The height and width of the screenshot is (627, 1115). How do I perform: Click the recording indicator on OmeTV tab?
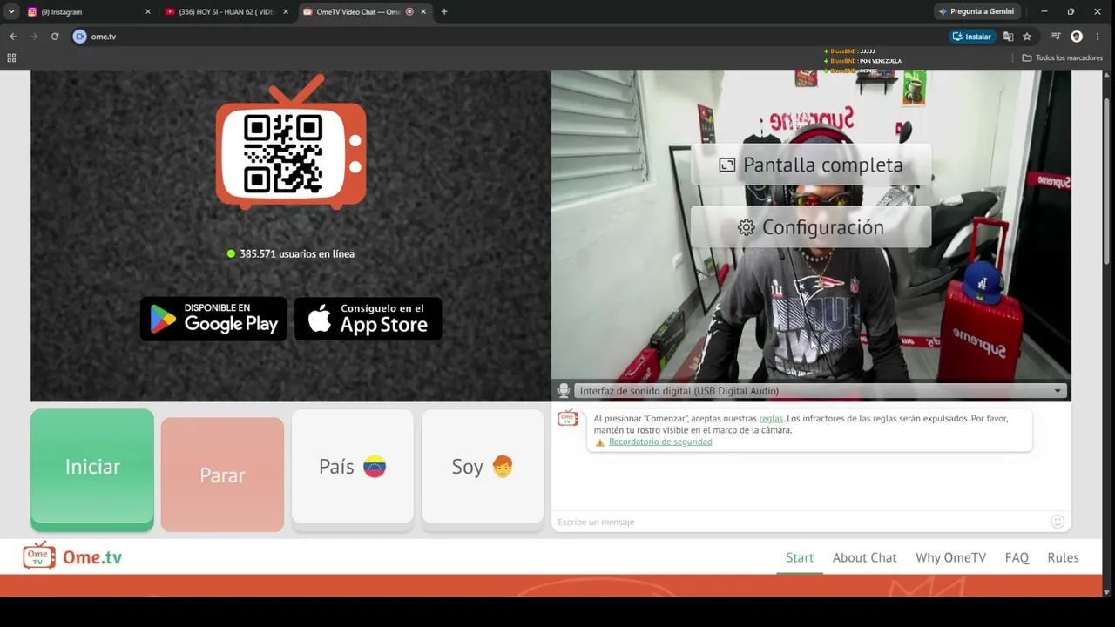409,12
